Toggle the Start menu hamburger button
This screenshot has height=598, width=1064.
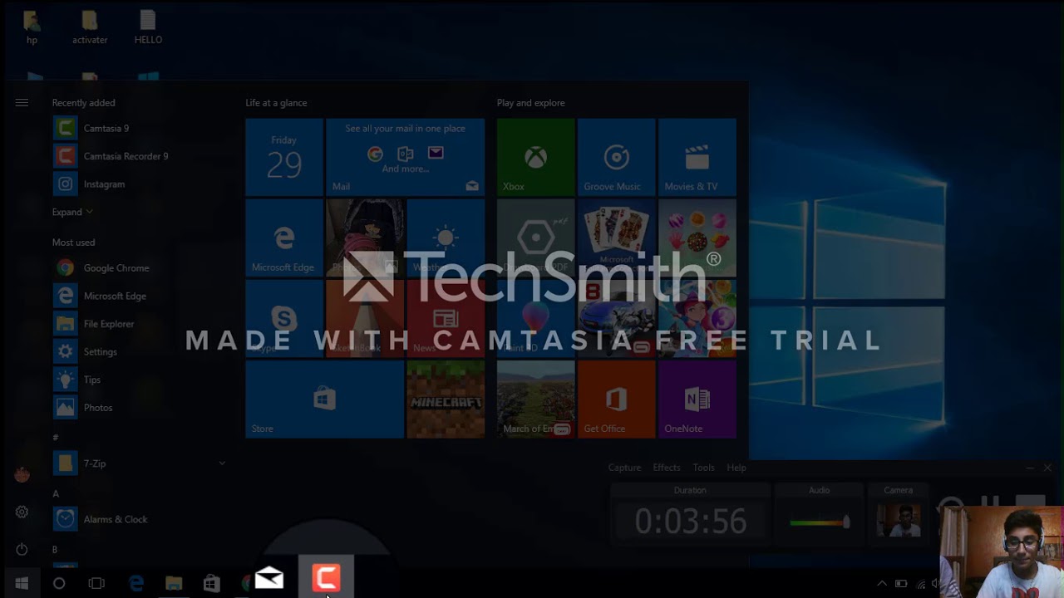22,103
